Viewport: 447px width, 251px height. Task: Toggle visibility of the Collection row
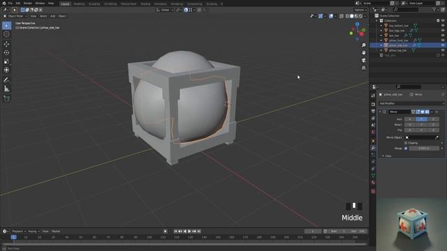443,20
